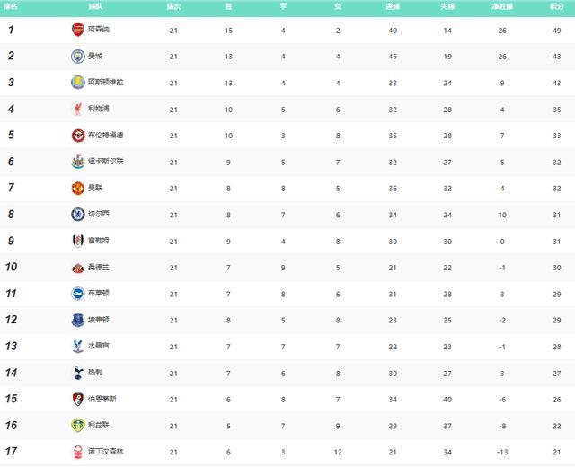
Task: Click the Leeds United crest icon
Action: [77, 425]
